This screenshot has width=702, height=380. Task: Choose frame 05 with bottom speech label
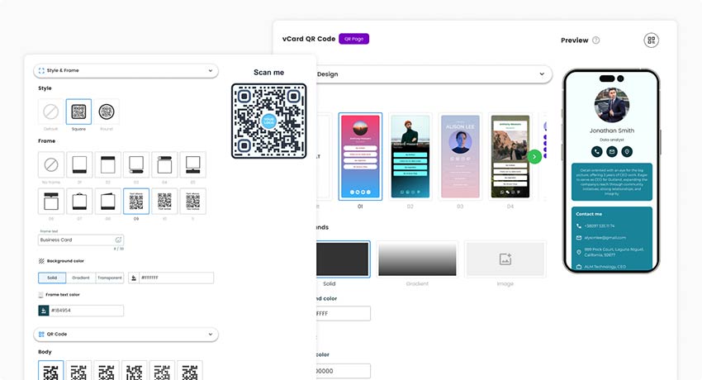193,164
